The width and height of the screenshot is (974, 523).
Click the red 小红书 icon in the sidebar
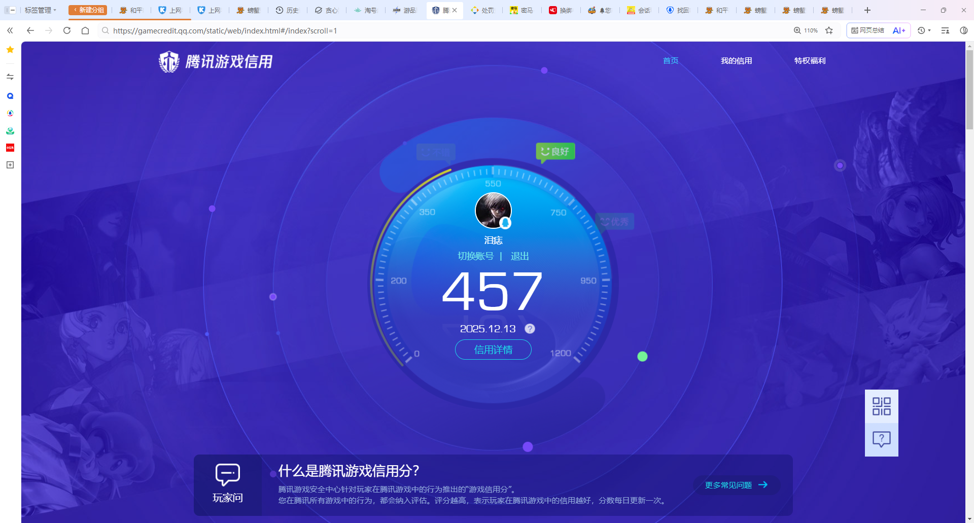click(x=10, y=148)
